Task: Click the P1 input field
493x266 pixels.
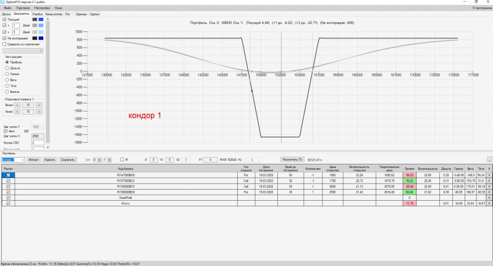Action: pyautogui.click(x=210, y=160)
